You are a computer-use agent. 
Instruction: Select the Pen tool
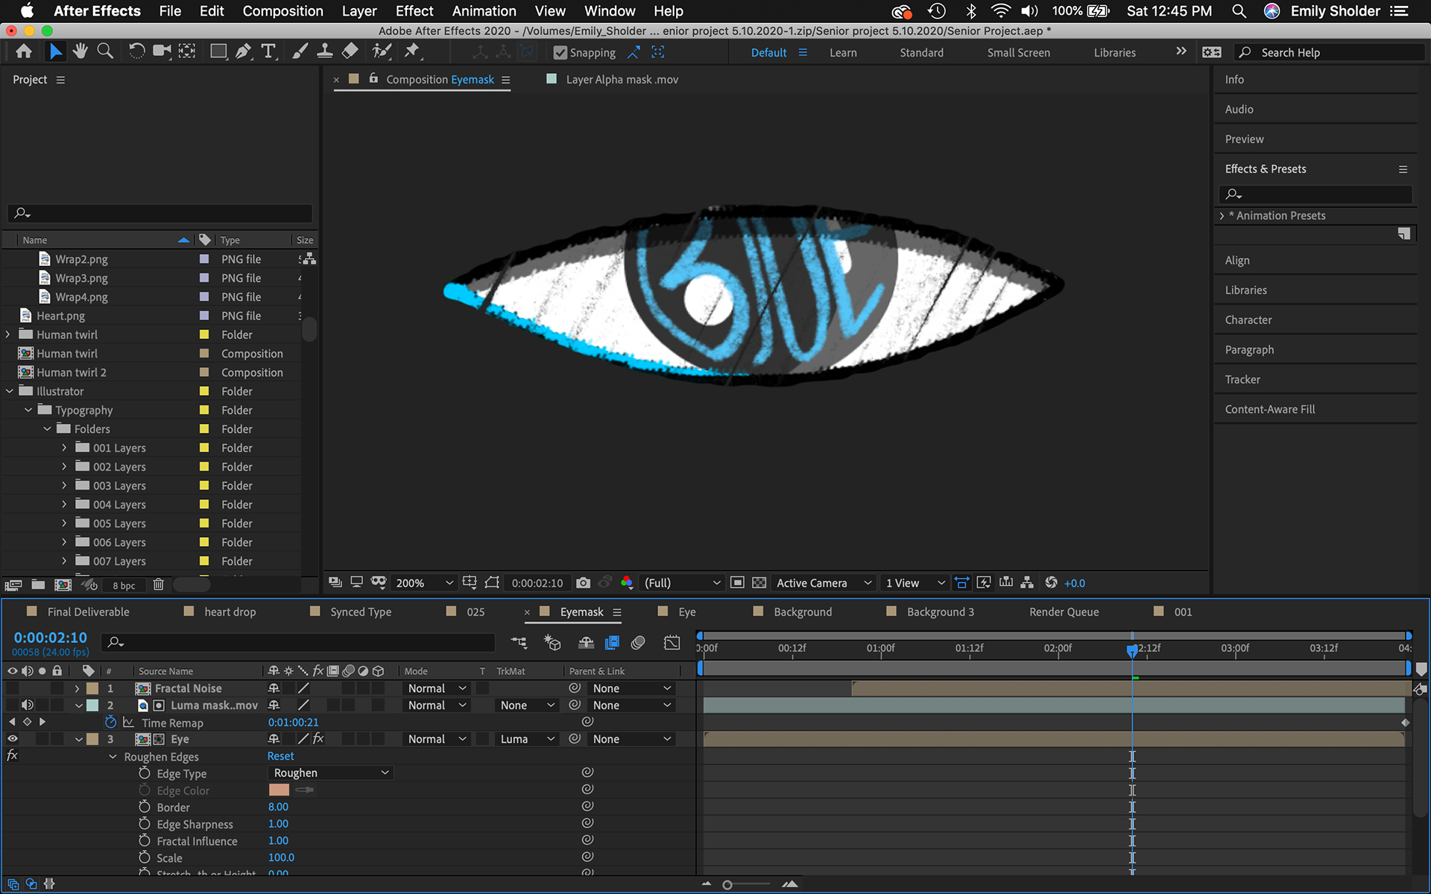pyautogui.click(x=243, y=51)
